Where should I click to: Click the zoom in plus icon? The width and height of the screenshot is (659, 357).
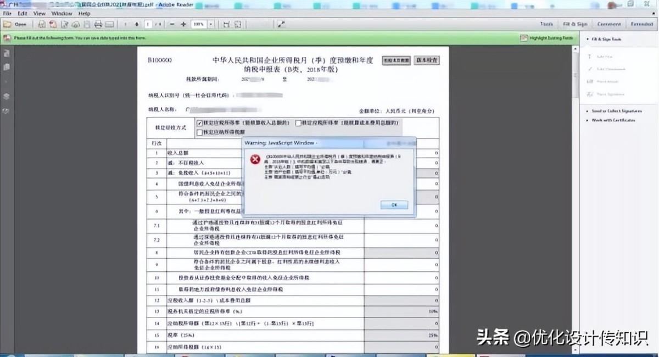(183, 24)
